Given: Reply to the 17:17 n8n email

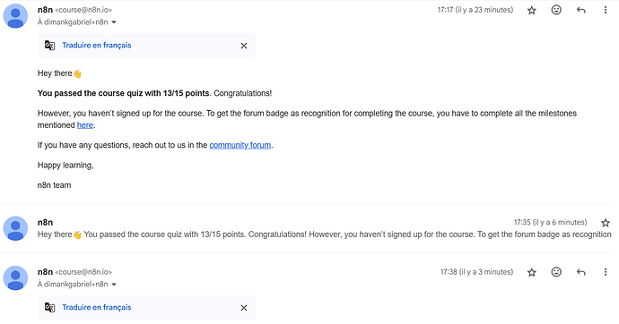Looking at the screenshot, I should pyautogui.click(x=580, y=10).
